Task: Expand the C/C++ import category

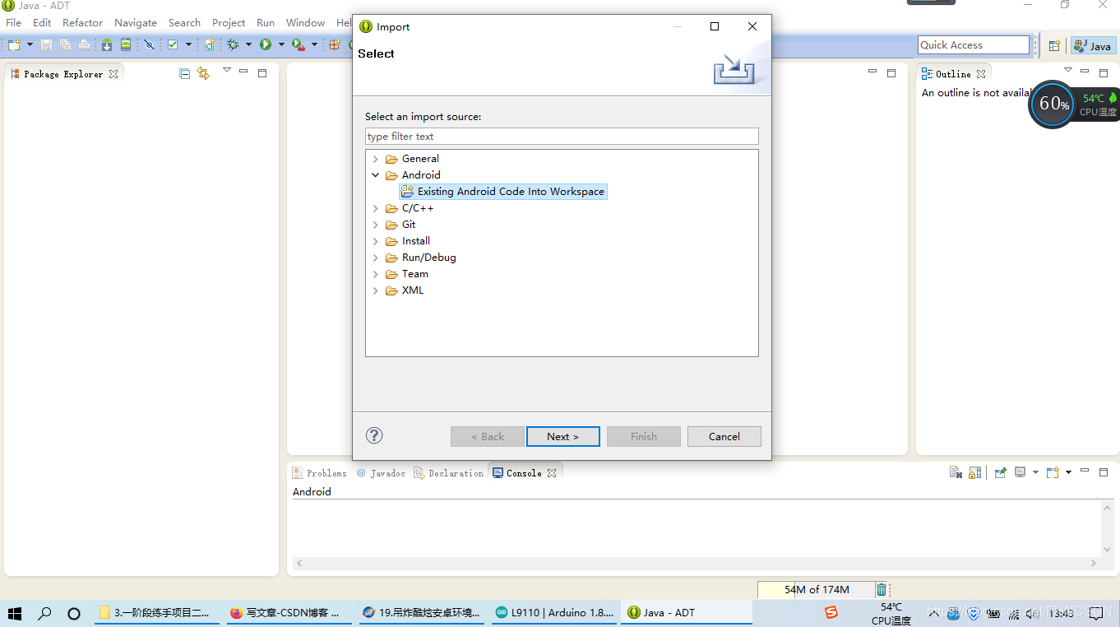Action: (x=376, y=208)
